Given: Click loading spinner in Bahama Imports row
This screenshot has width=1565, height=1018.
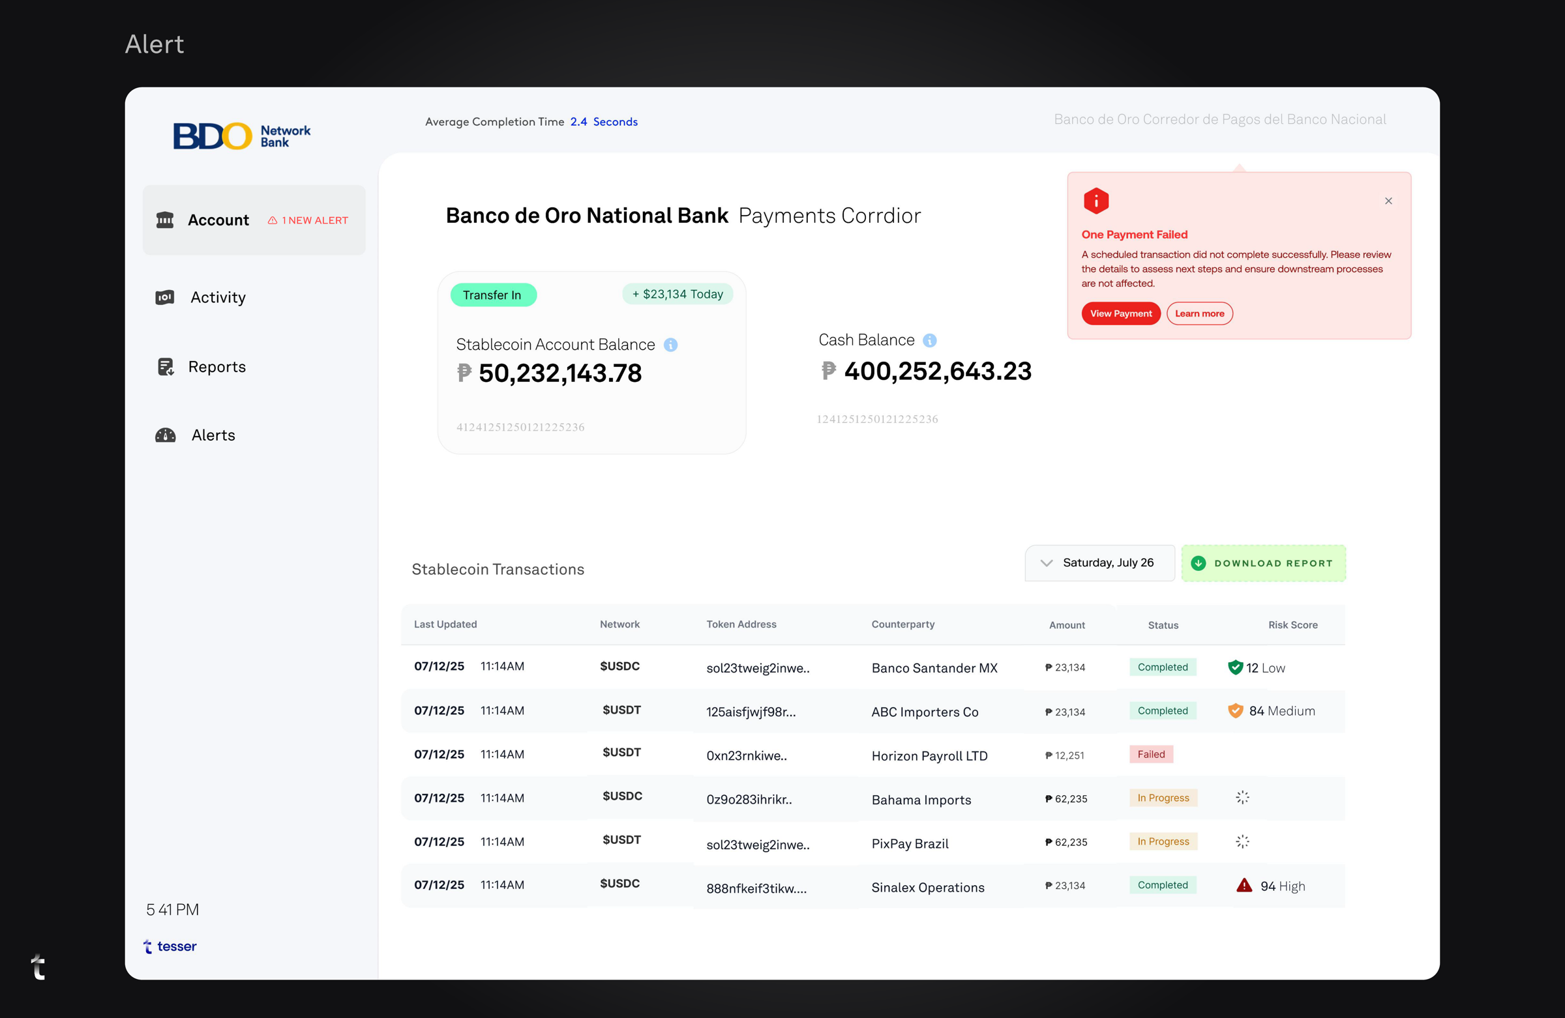Looking at the screenshot, I should click(1242, 797).
